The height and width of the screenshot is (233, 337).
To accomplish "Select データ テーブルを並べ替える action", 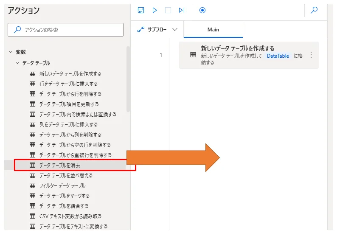I will click(66, 175).
